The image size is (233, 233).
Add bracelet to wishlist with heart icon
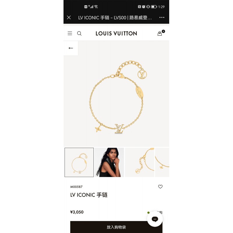coord(160,187)
